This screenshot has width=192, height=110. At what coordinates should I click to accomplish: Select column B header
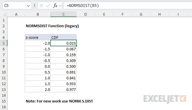(x=38, y=14)
